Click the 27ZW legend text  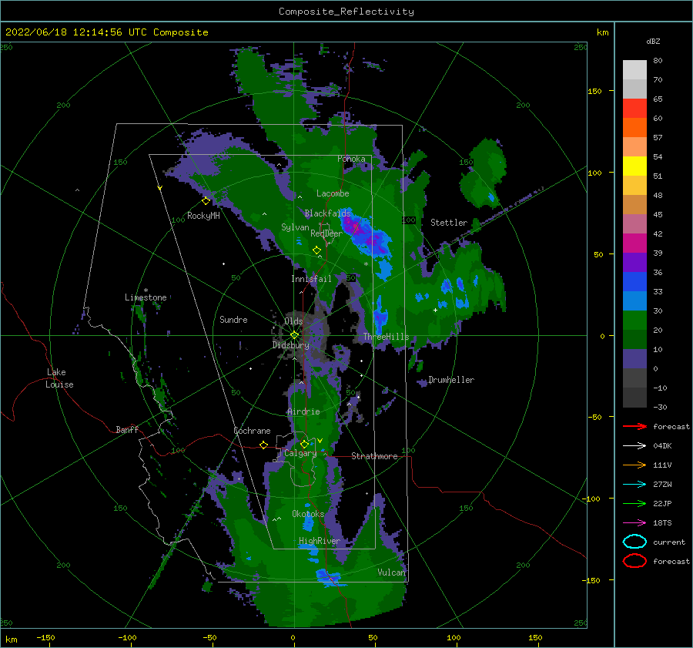point(662,485)
